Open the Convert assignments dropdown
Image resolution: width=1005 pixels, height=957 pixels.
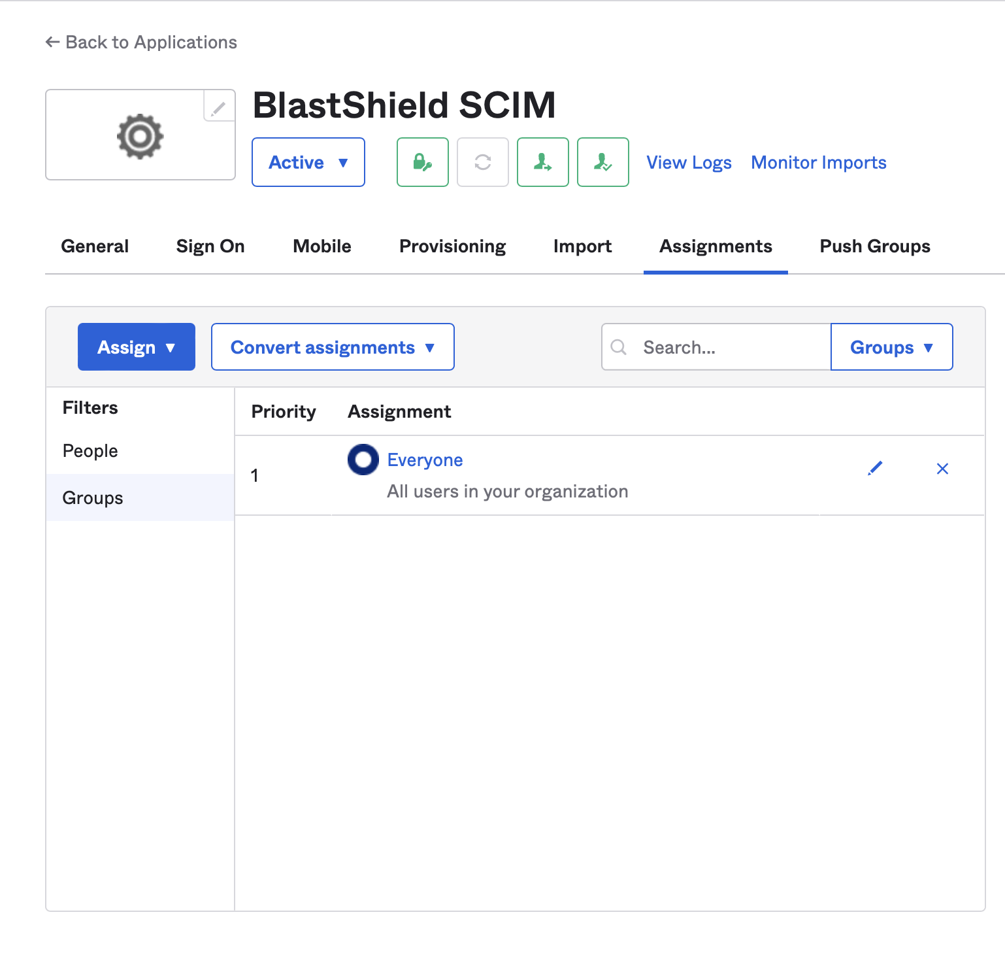point(332,347)
